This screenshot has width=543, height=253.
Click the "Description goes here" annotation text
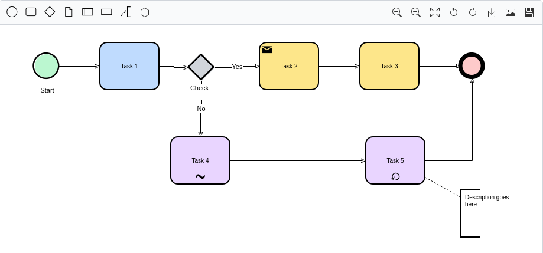coord(487,201)
